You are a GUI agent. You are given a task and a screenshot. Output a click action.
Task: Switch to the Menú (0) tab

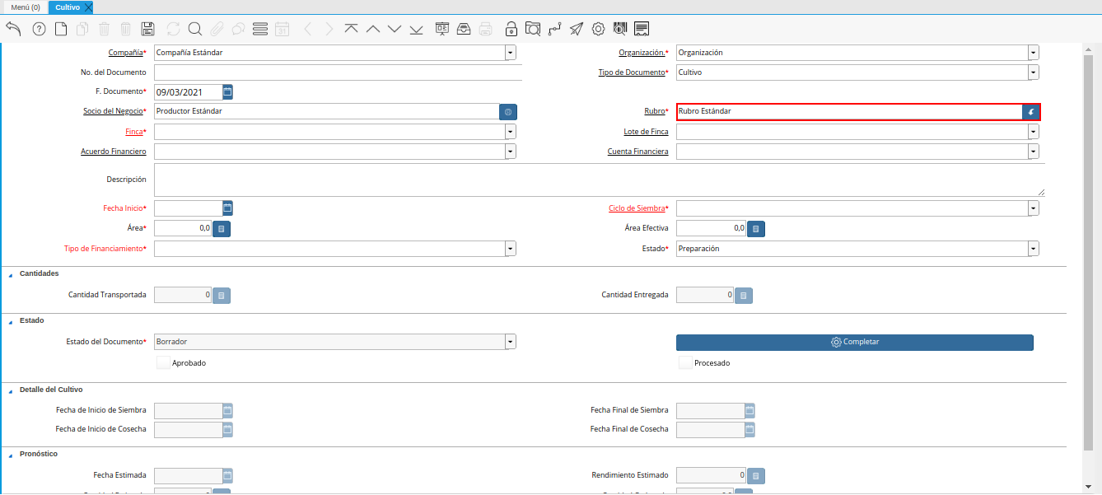point(25,7)
